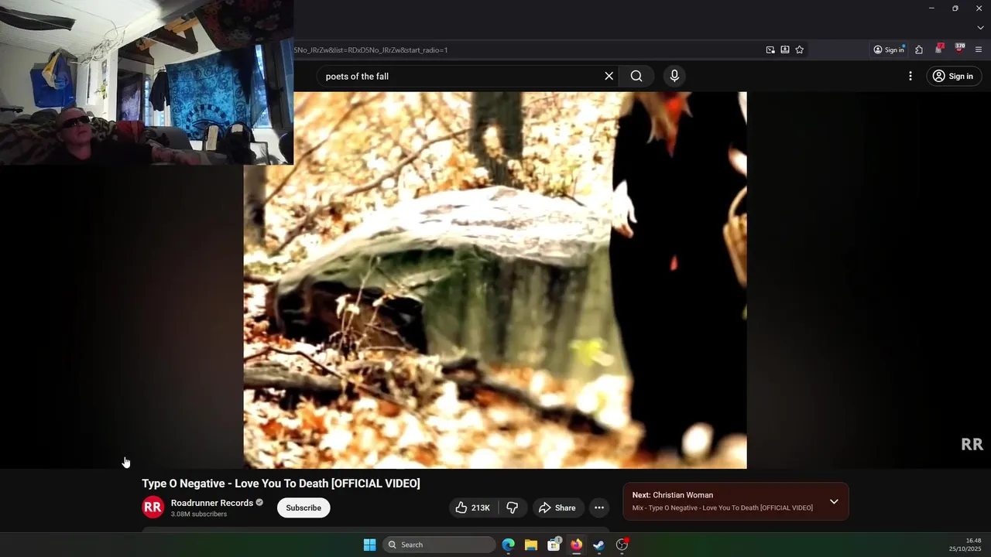Like the video with thumbs up
The width and height of the screenshot is (991, 557).
(473, 507)
